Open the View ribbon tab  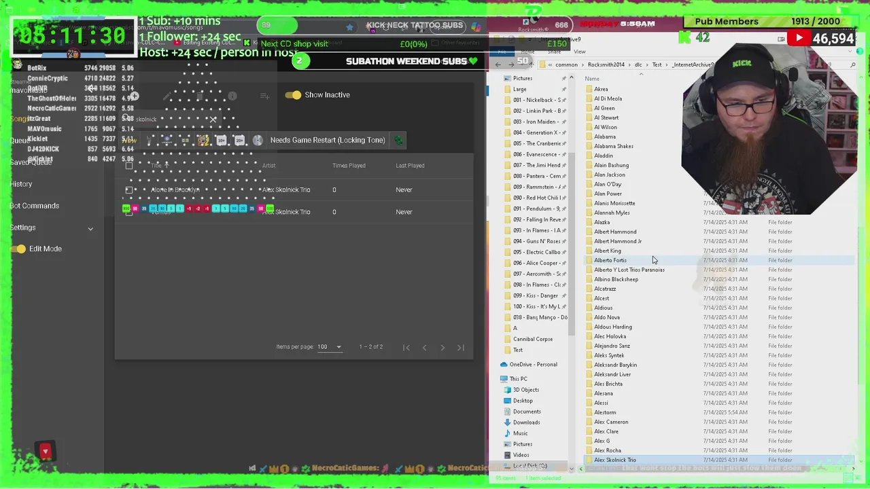[580, 52]
